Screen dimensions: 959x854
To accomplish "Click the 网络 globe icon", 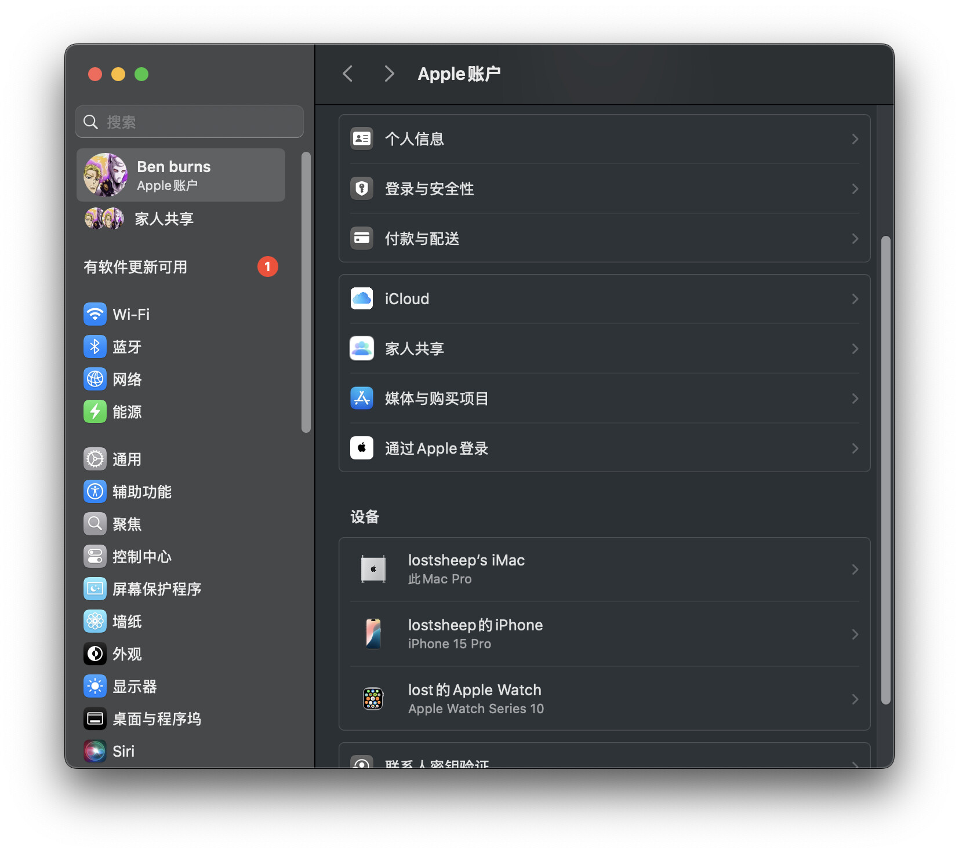I will [95, 379].
